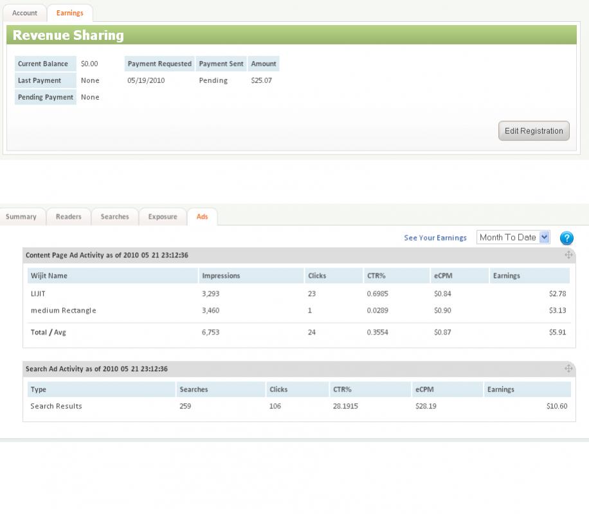Select the medium Rectangle wijit name
Image resolution: width=589 pixels, height=514 pixels.
(63, 310)
